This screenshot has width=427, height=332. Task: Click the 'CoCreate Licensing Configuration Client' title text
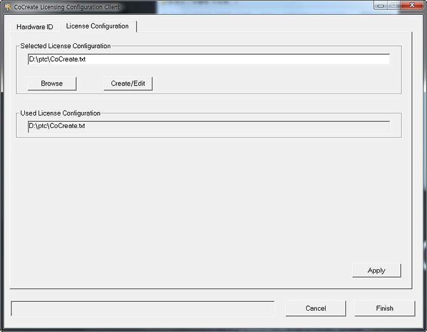coord(66,7)
